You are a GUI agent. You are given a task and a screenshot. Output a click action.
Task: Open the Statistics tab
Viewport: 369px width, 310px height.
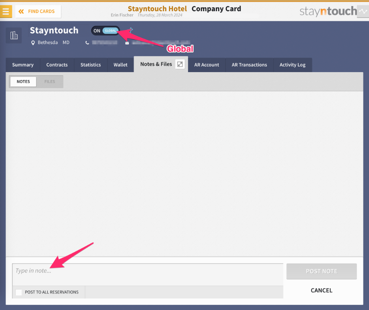pyautogui.click(x=91, y=65)
